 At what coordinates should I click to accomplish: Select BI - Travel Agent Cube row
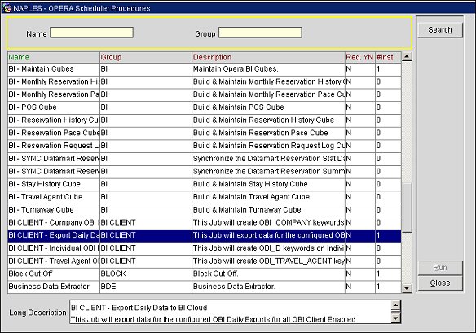pyautogui.click(x=205, y=197)
